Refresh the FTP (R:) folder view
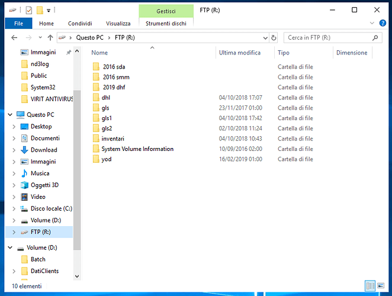 coord(274,38)
